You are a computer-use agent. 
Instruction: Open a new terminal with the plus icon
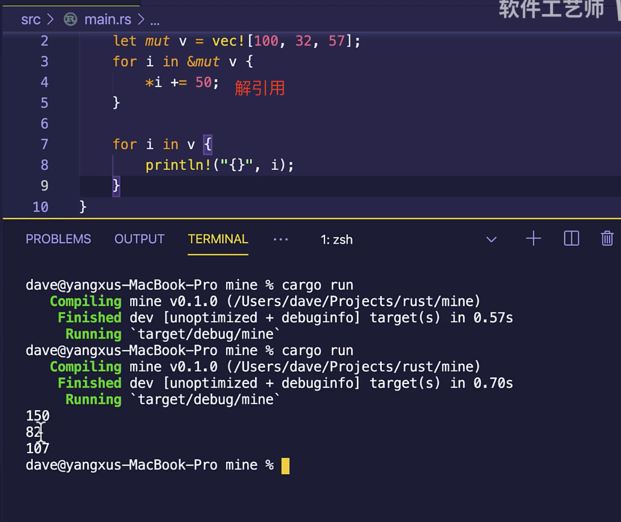coord(533,239)
